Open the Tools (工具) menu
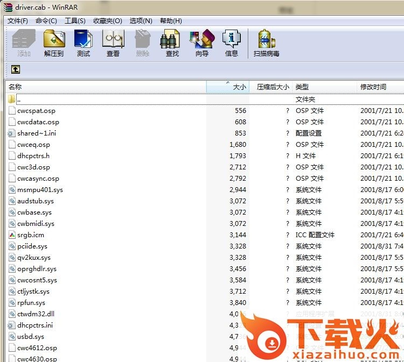The height and width of the screenshot is (362, 404). (75, 21)
